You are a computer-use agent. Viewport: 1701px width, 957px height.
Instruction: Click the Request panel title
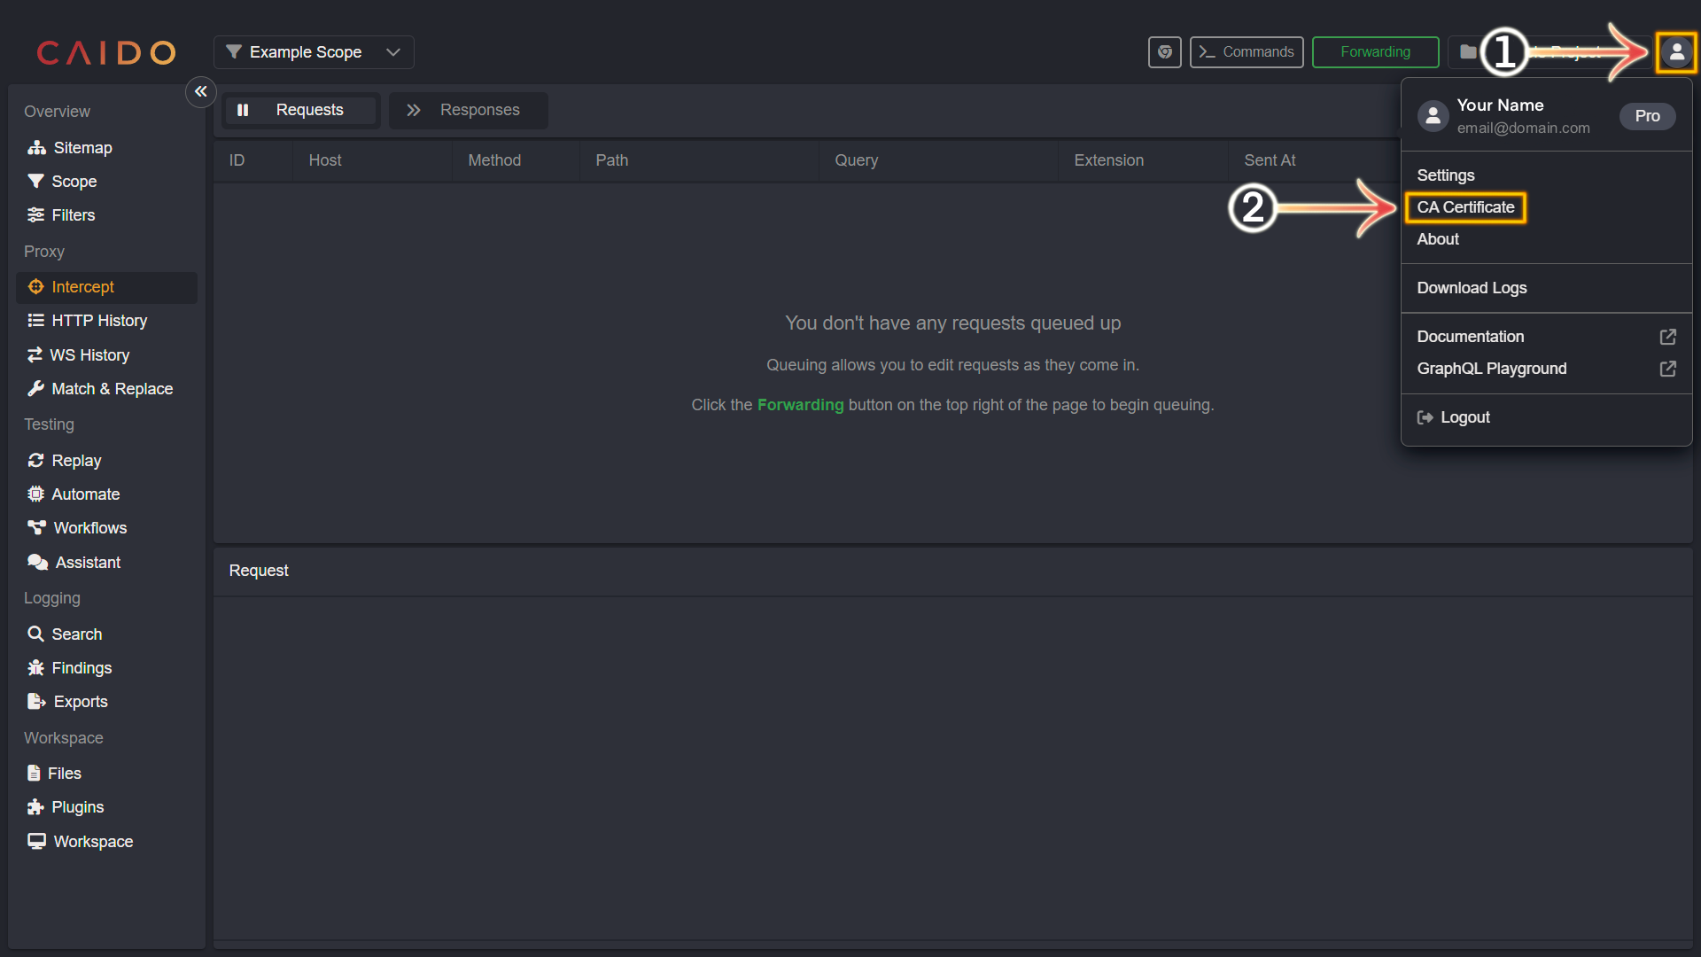259,571
